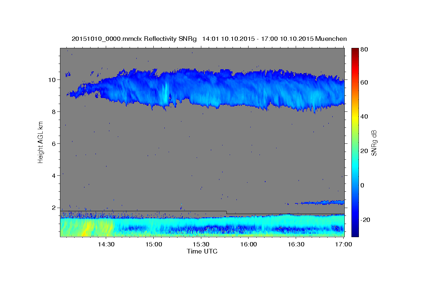Click the 16:30 time tick label
Image resolution: width=426 pixels, height=284 pixels.
click(x=296, y=244)
